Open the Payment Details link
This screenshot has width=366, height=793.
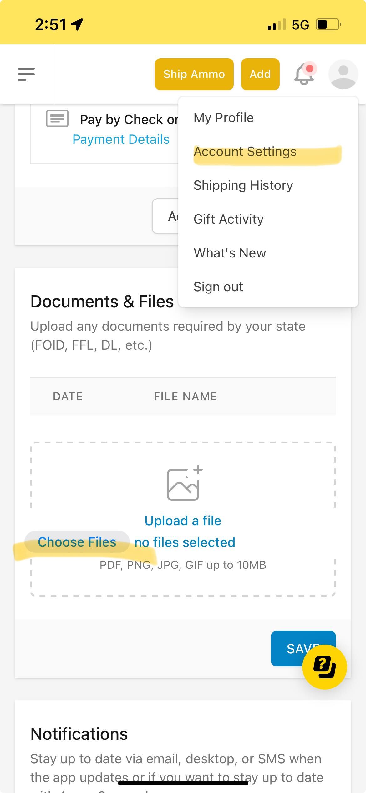(121, 139)
